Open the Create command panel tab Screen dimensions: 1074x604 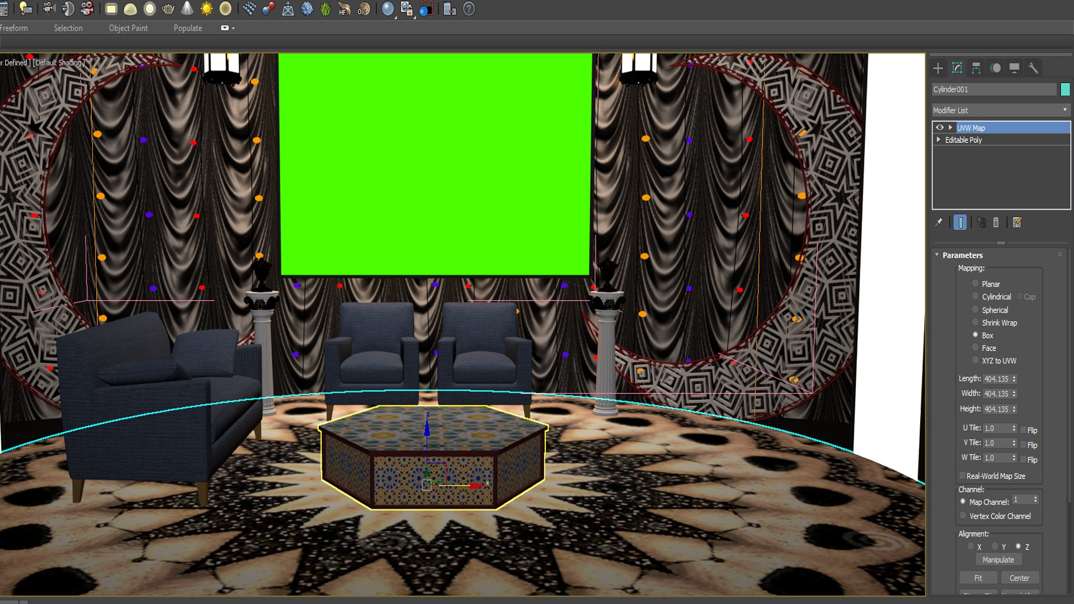[938, 68]
